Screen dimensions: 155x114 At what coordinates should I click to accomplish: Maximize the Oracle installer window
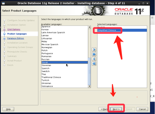(143, 3)
